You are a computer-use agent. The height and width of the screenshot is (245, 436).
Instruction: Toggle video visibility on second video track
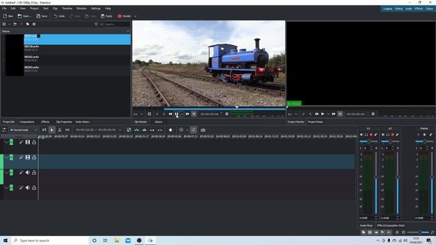(27, 157)
